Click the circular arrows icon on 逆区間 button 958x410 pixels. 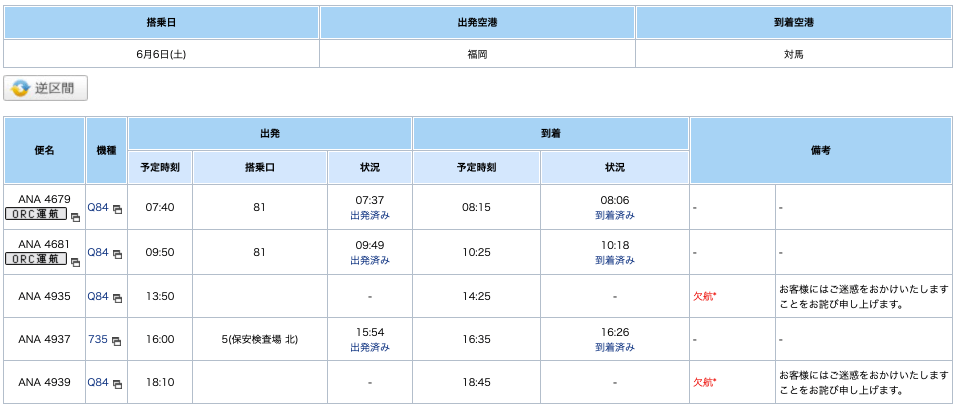(x=20, y=88)
